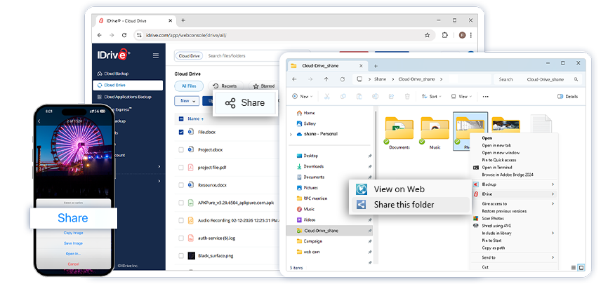Image resolution: width=615 pixels, height=284 pixels.
Task: Bookmark the page with the star icon
Action: coord(427,35)
